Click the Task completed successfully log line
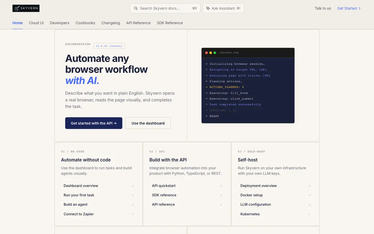This screenshot has width=374, height=234. [x=233, y=105]
